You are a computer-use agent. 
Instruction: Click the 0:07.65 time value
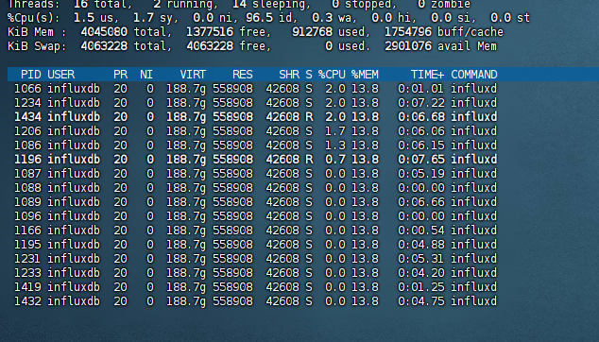click(x=421, y=160)
